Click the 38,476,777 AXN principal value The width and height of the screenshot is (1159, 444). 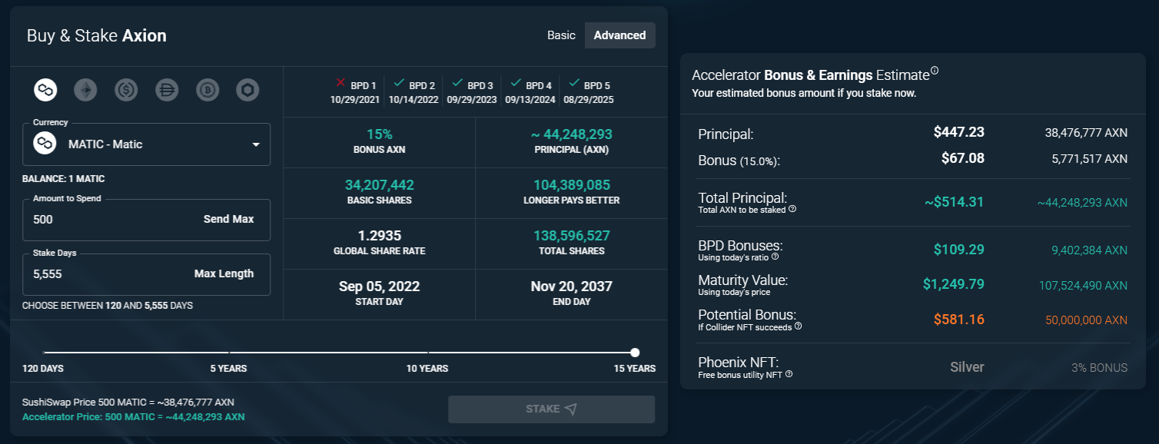(1086, 133)
